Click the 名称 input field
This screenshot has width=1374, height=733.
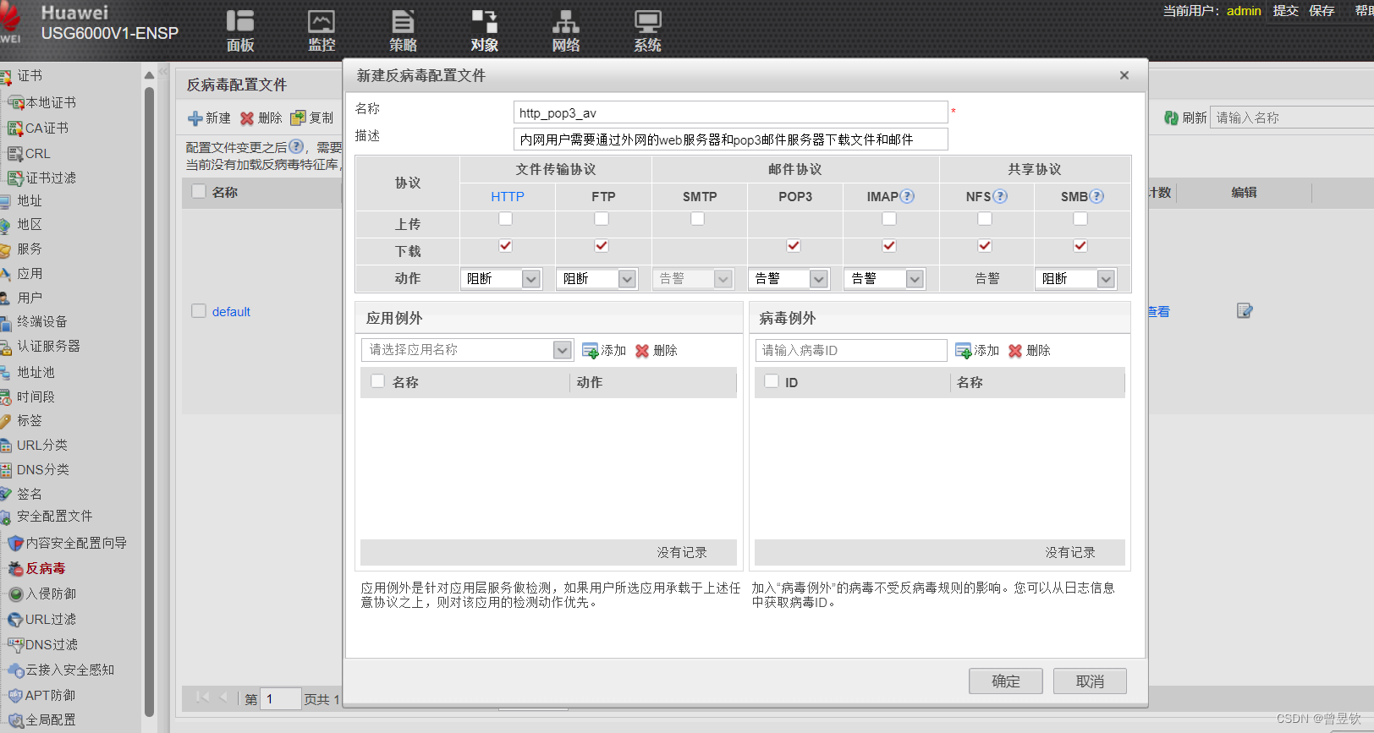(x=730, y=112)
